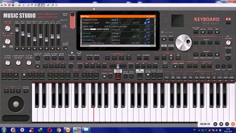Open the Main Page title bar on the display

pos(118,16)
